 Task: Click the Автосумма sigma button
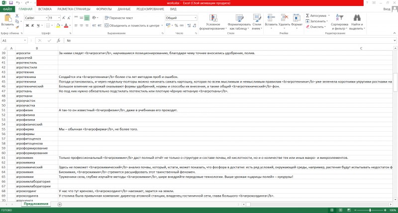(316, 16)
